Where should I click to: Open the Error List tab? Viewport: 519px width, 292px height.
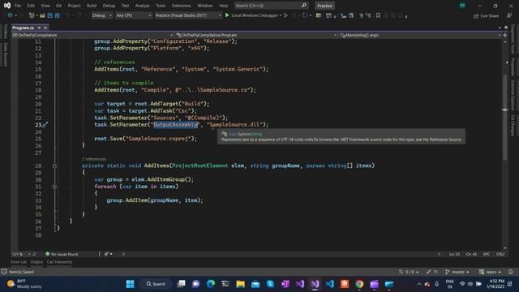point(18,262)
